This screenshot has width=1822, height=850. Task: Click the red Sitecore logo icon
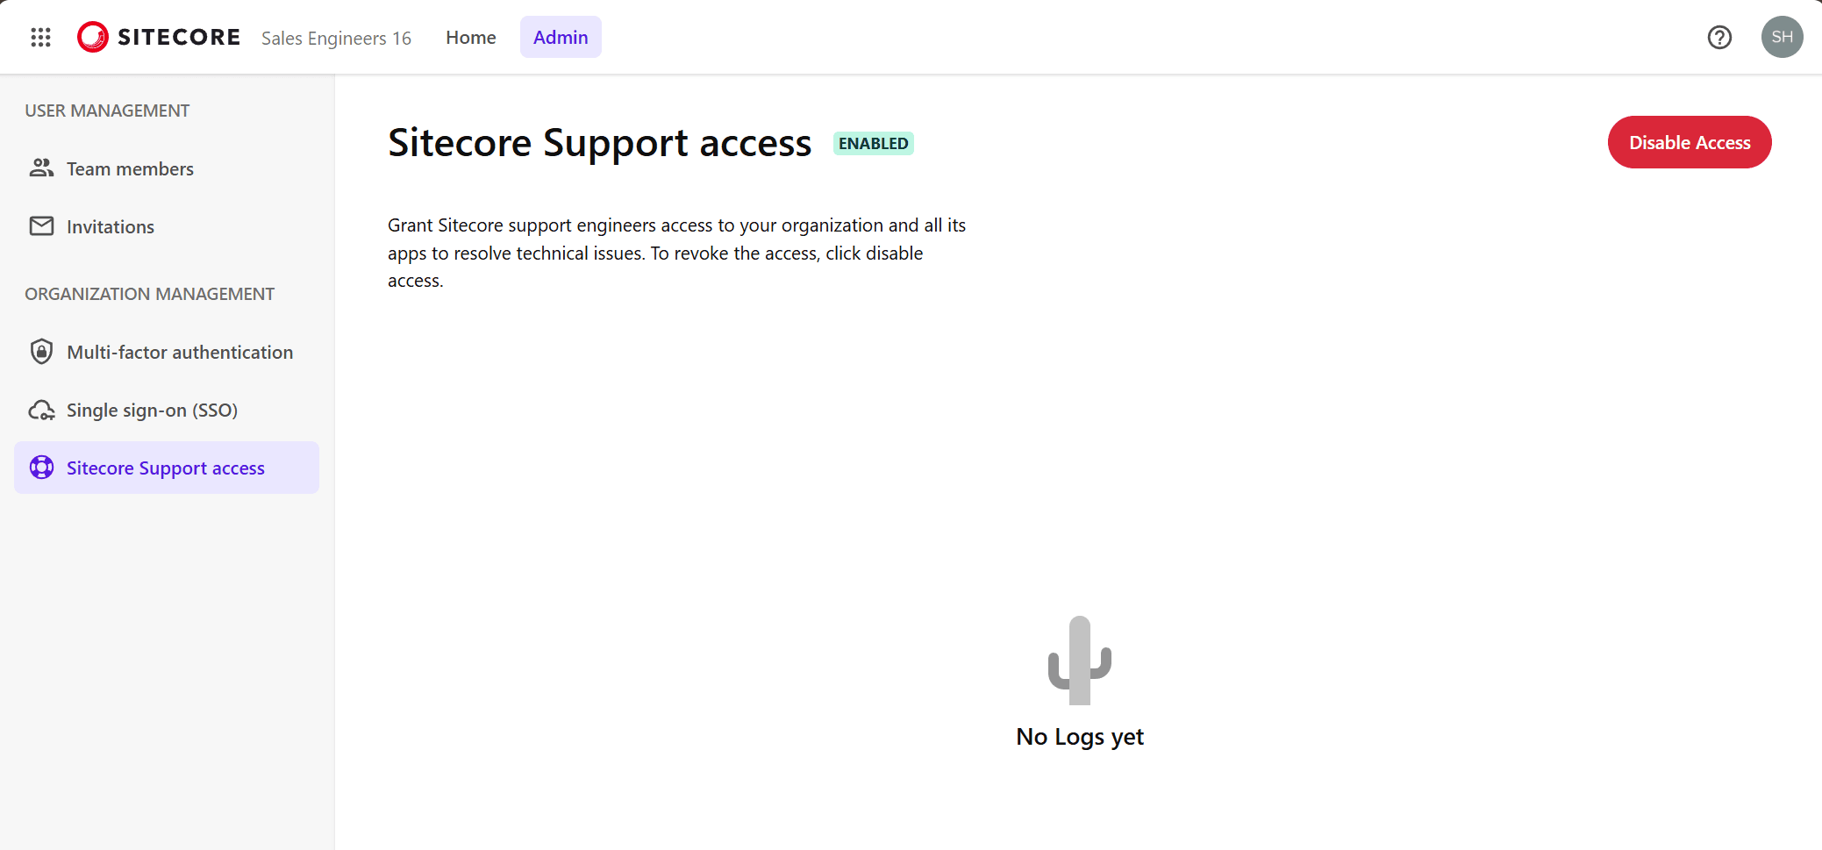(x=93, y=37)
